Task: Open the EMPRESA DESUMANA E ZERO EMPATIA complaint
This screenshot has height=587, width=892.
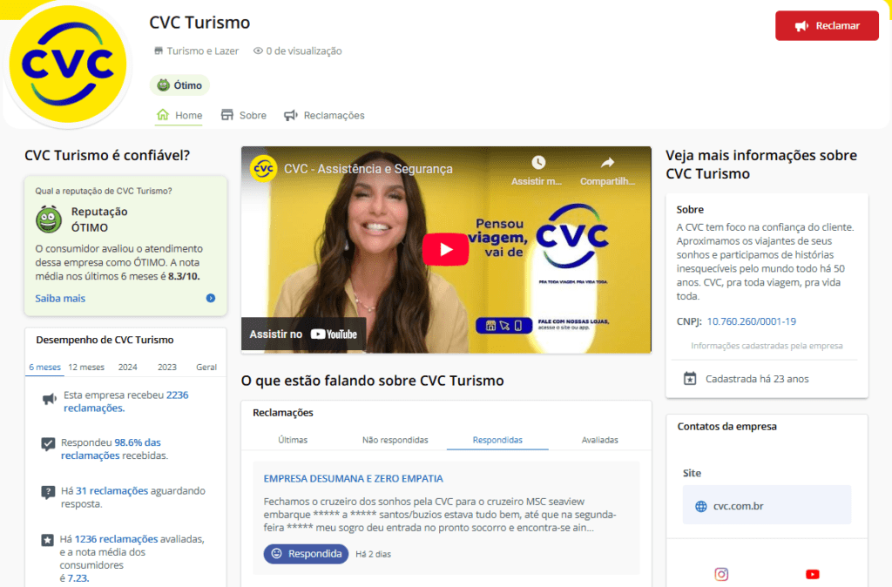Action: click(353, 479)
